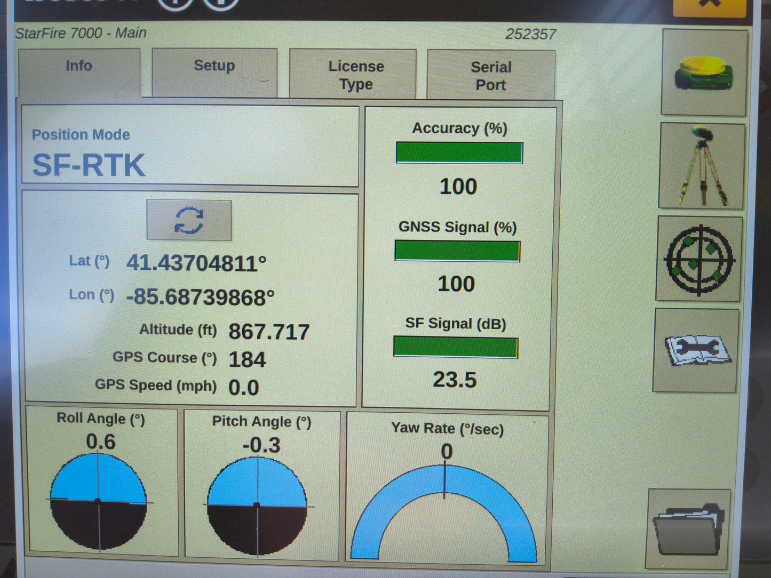Screen dimensions: 771x578
Task: Open the Serial Port tab
Action: pyautogui.click(x=491, y=75)
